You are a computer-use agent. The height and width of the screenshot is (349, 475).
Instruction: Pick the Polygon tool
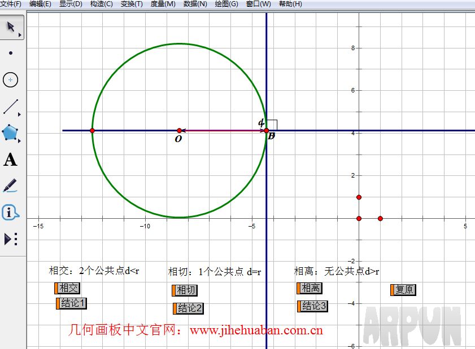point(11,132)
